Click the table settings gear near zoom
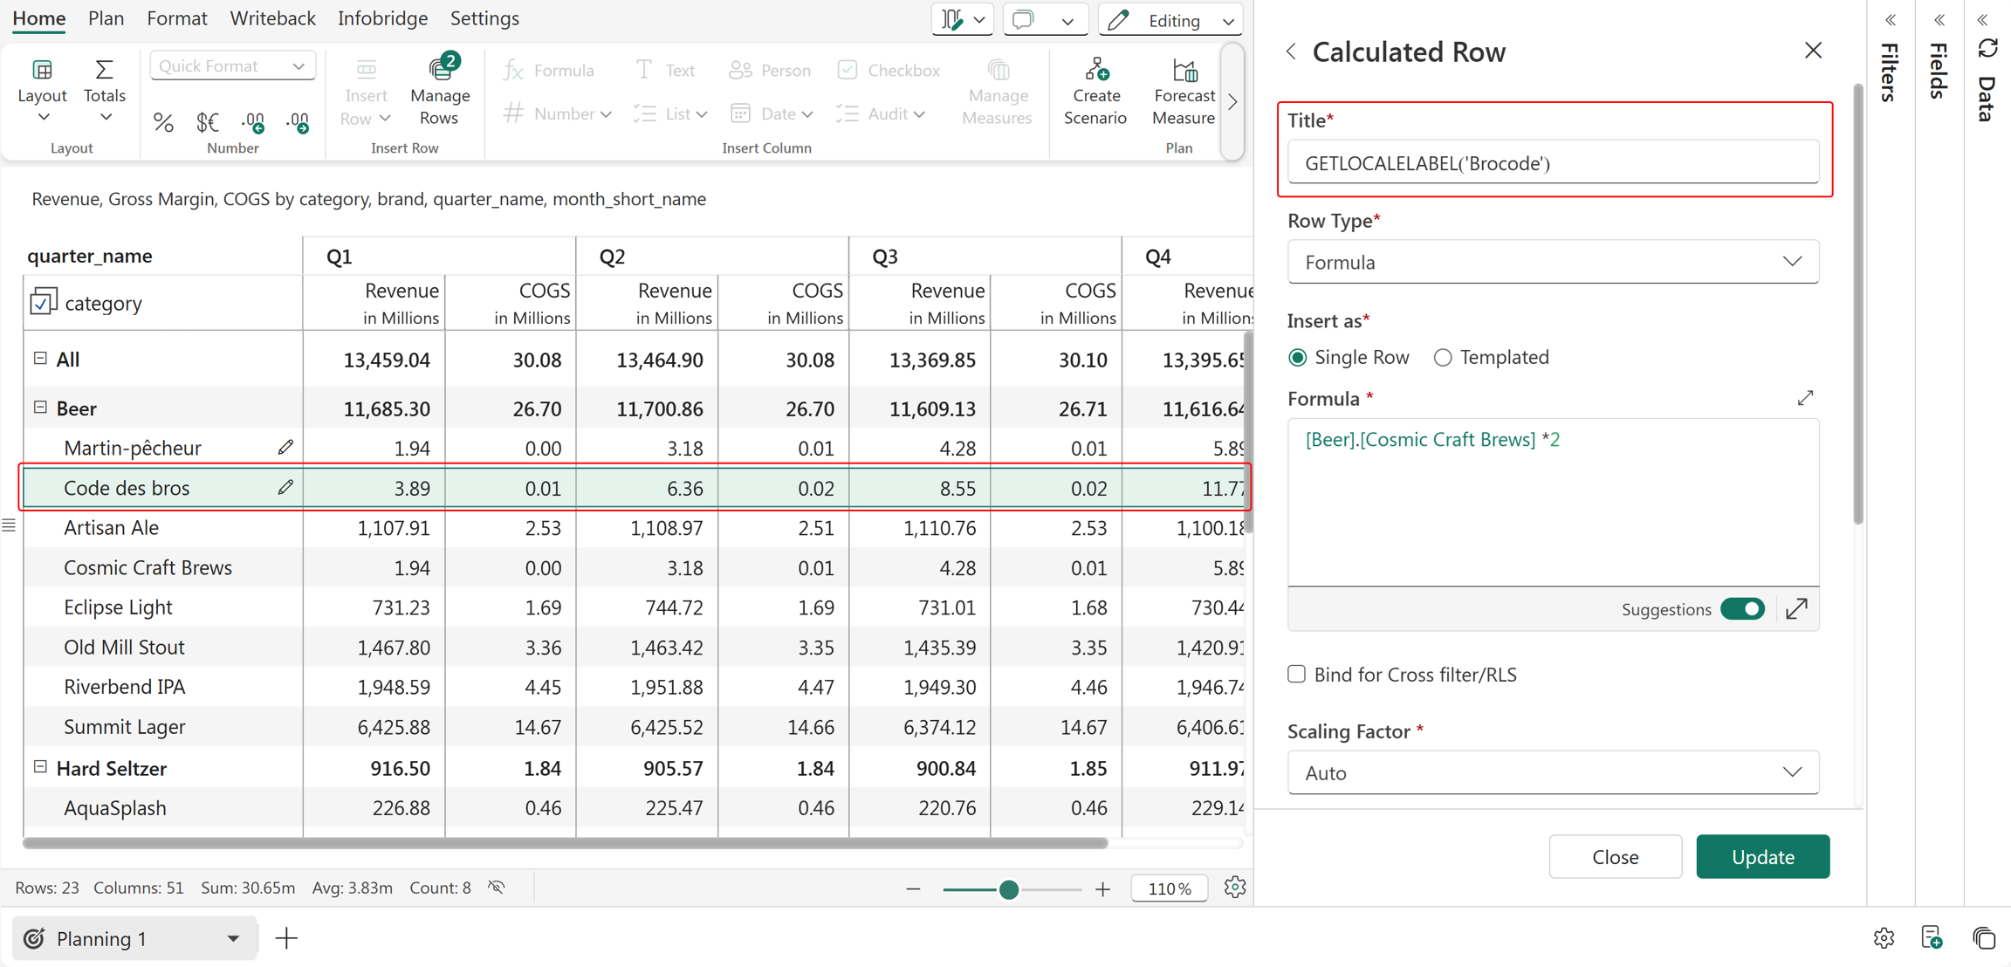Viewport: 2011px width, 967px height. (1234, 888)
